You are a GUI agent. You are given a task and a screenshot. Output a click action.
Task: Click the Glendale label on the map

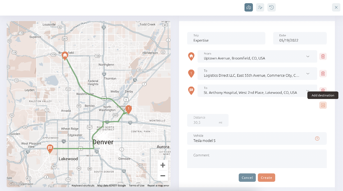coord(125,159)
